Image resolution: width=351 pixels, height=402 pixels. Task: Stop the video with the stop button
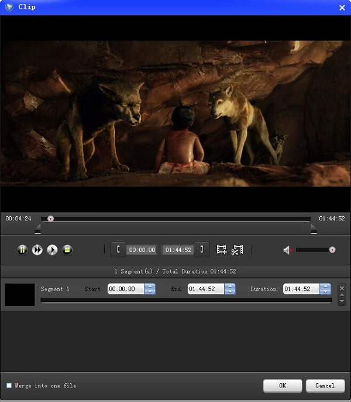[67, 250]
